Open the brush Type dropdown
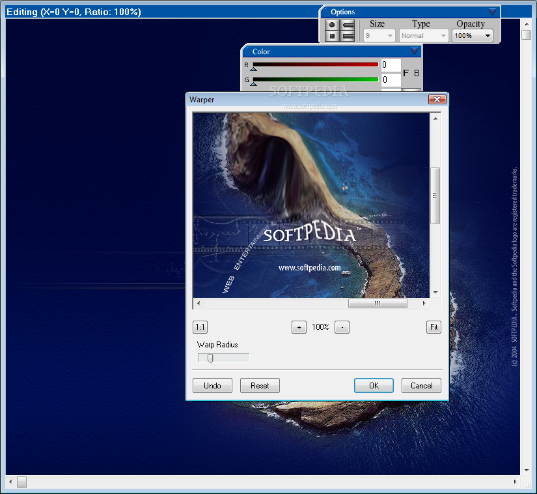The height and width of the screenshot is (494, 537). click(424, 36)
